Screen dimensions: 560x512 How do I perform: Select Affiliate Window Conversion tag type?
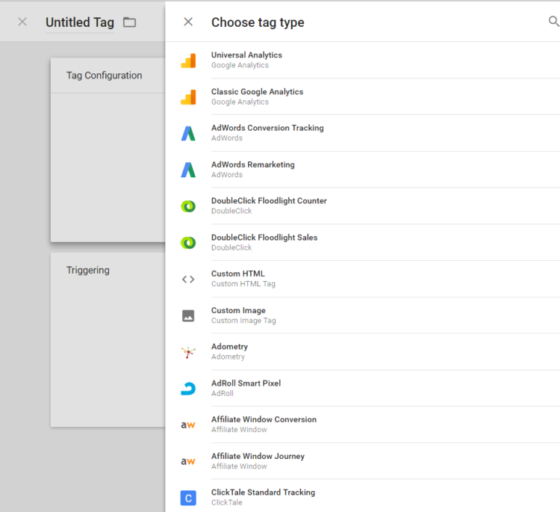click(x=362, y=425)
